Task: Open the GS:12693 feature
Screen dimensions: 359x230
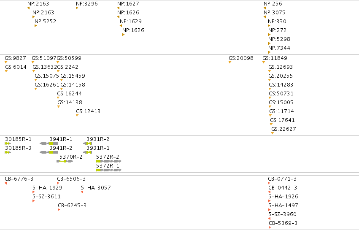Action: 270,71
